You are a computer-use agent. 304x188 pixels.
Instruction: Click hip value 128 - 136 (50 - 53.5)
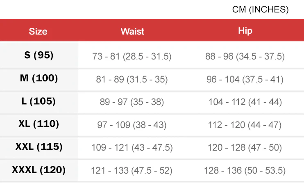[x=245, y=170]
